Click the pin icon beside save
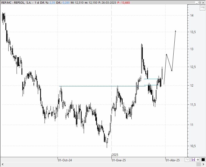This screenshot has width=206, height=167. point(198,160)
